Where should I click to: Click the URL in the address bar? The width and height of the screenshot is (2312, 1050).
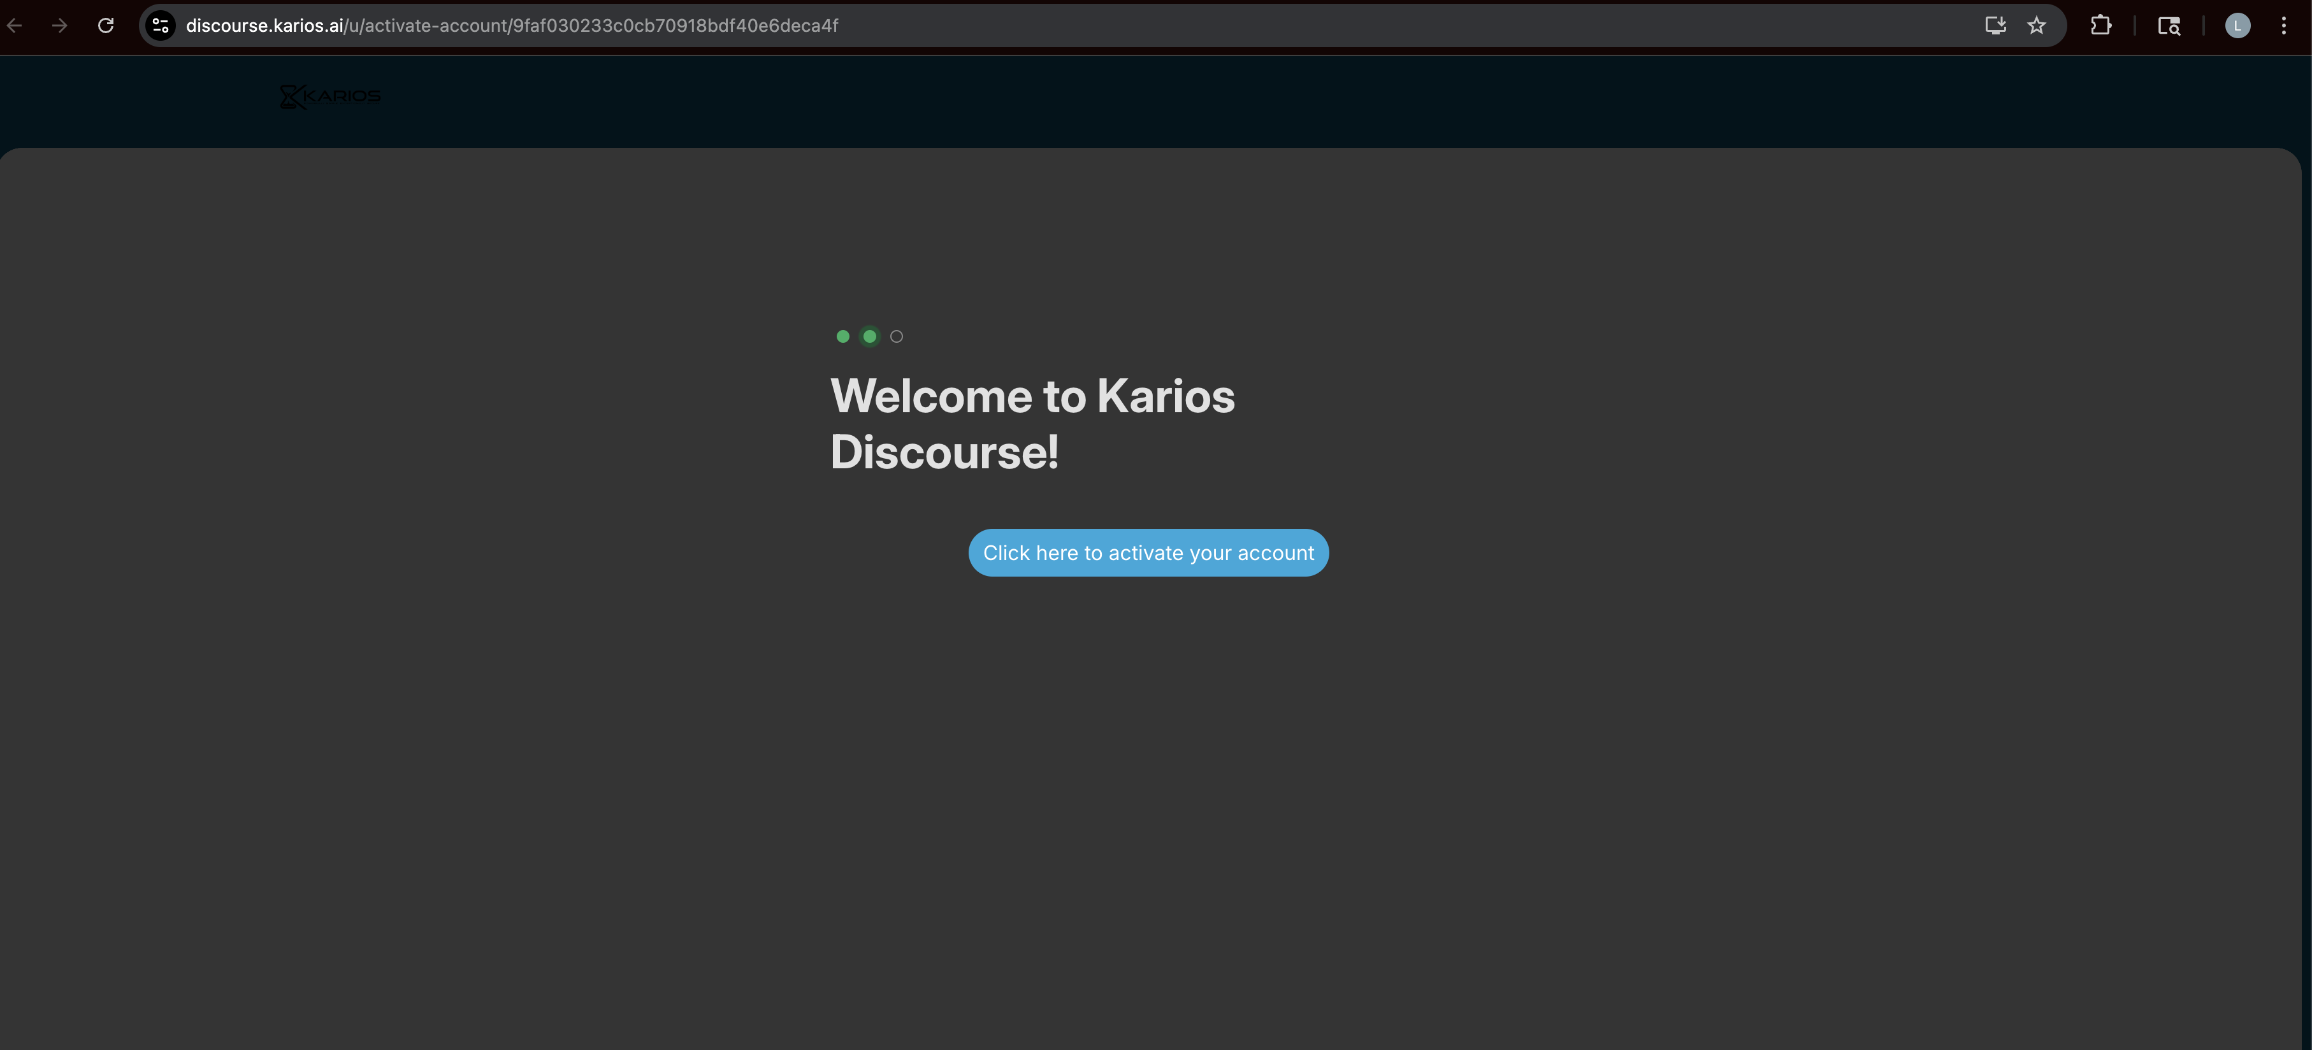click(512, 25)
